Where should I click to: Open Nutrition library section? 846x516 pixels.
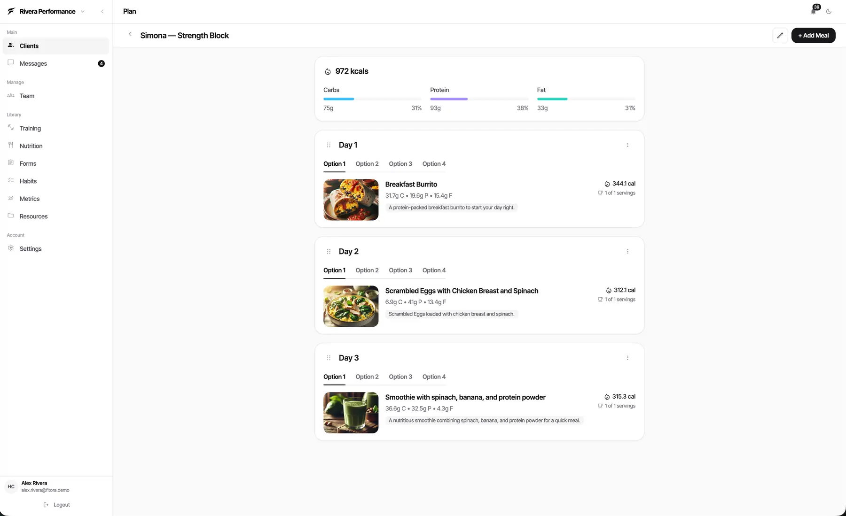pyautogui.click(x=56, y=146)
